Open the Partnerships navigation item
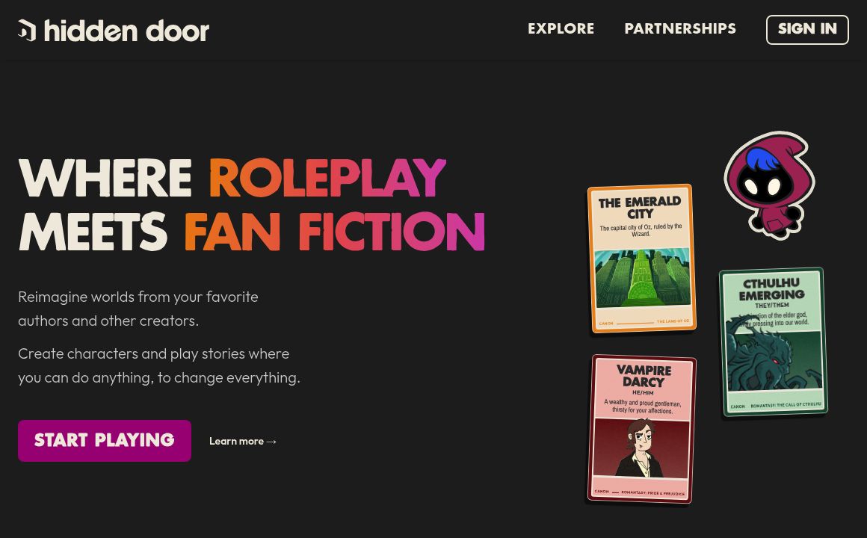 coord(680,28)
